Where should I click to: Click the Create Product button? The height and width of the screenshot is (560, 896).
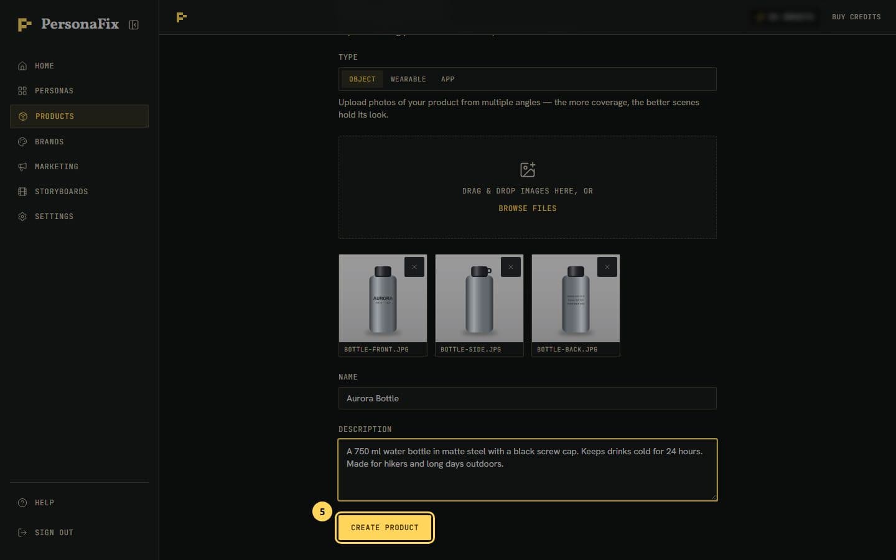[x=385, y=528]
